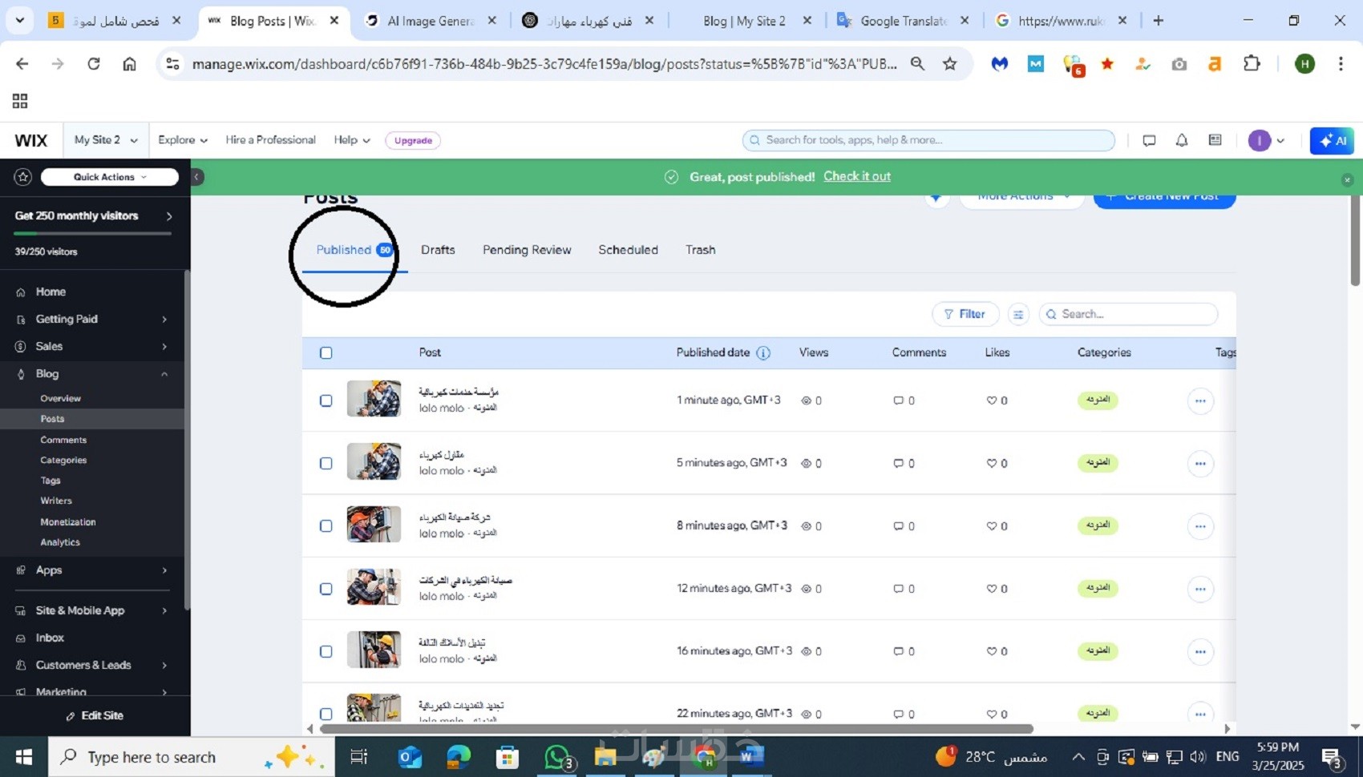Switch to the Scheduled tab
Viewport: 1363px width, 777px height.
(x=628, y=250)
